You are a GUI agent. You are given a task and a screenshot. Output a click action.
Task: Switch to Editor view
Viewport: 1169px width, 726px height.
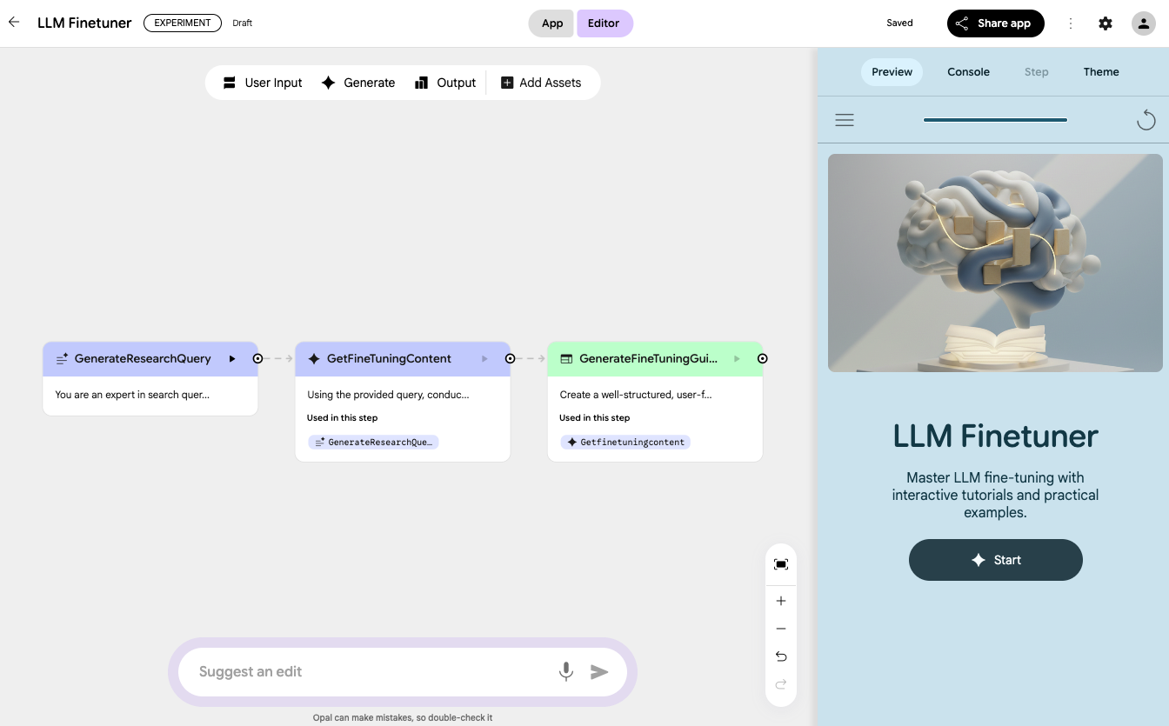tap(604, 23)
